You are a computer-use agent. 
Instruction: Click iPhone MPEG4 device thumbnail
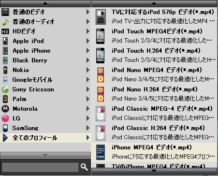coord(101,152)
